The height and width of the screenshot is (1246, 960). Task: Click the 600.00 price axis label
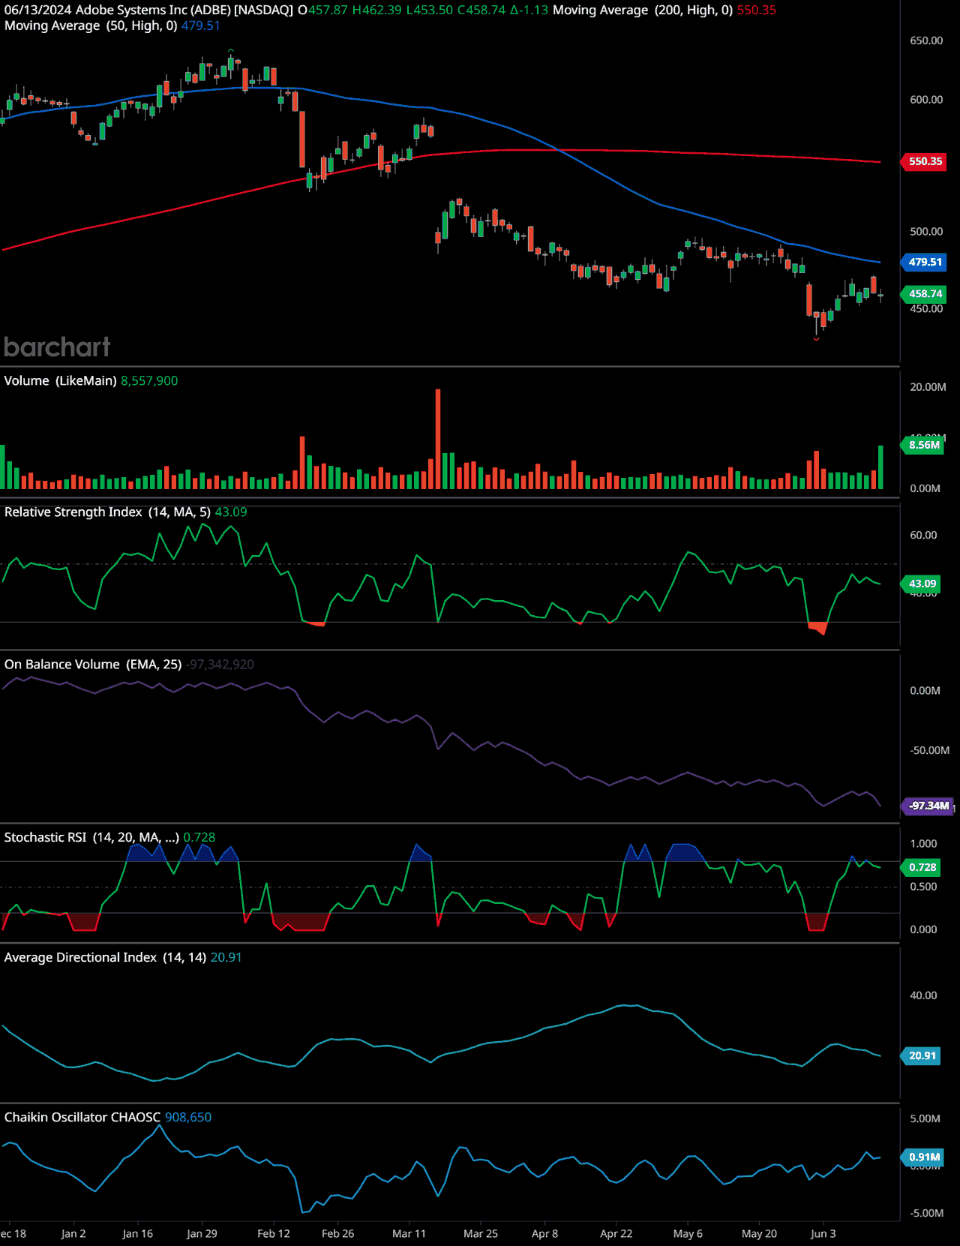click(x=926, y=100)
